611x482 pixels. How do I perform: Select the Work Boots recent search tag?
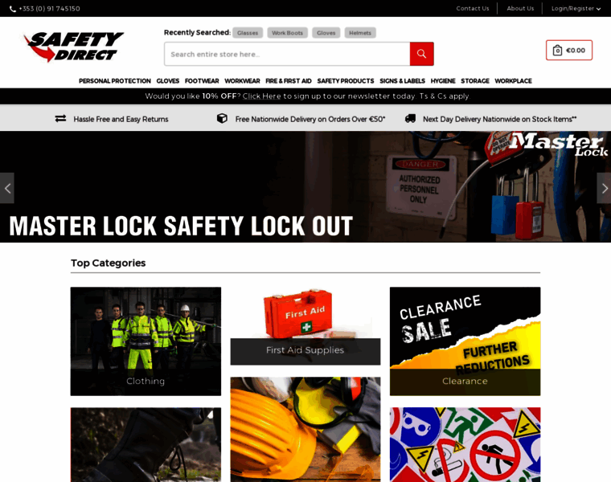click(287, 33)
